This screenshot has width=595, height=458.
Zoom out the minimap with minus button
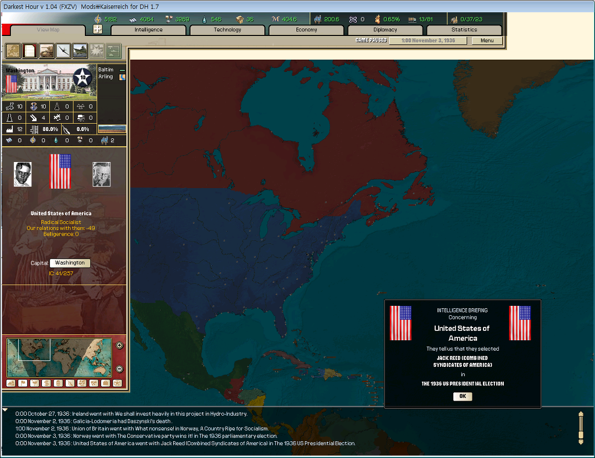[119, 369]
